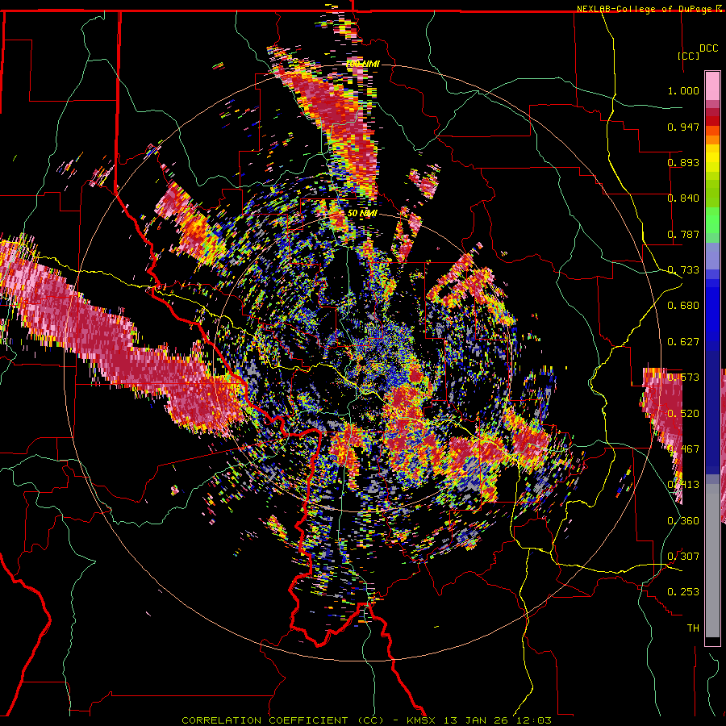
Task: Click the TH label beside the color bar
Action: pos(693,628)
